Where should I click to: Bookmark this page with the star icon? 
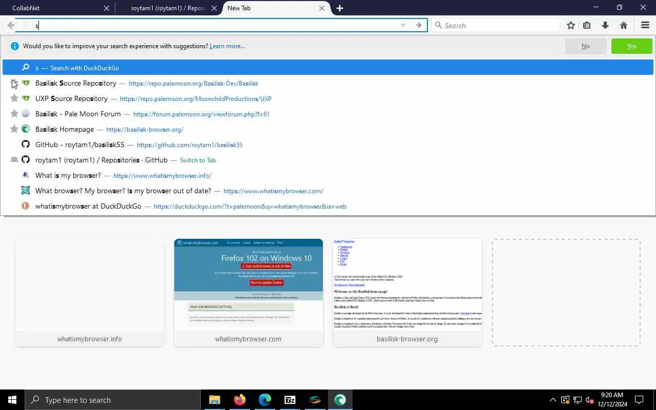click(571, 25)
